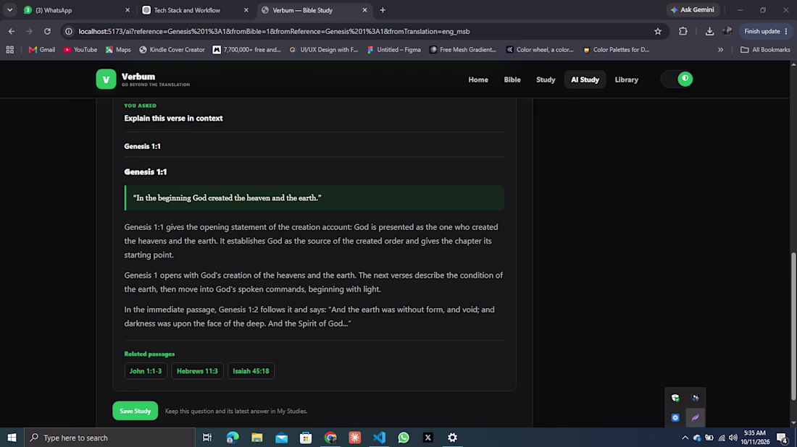Open related passage Isaiah 45:18

pyautogui.click(x=251, y=371)
